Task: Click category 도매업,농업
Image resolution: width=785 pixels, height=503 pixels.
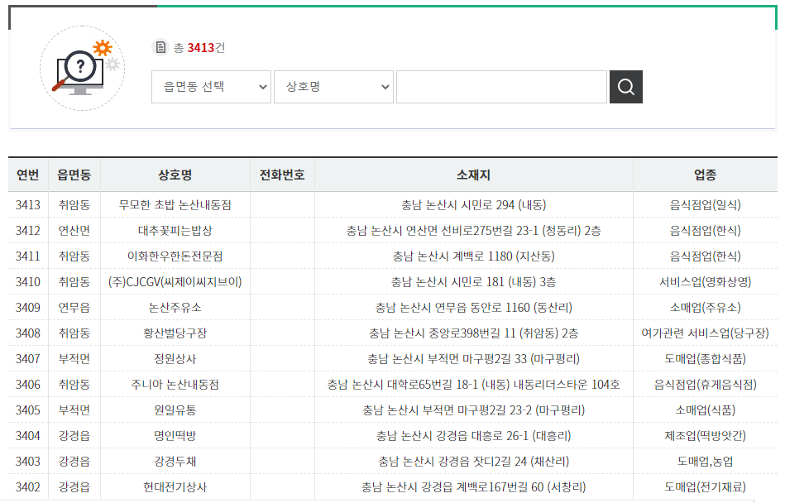Action: click(x=705, y=462)
